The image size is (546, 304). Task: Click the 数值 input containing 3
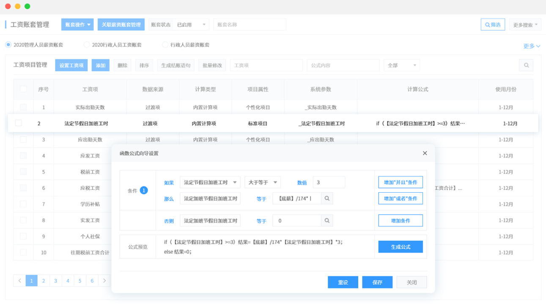pyautogui.click(x=329, y=182)
